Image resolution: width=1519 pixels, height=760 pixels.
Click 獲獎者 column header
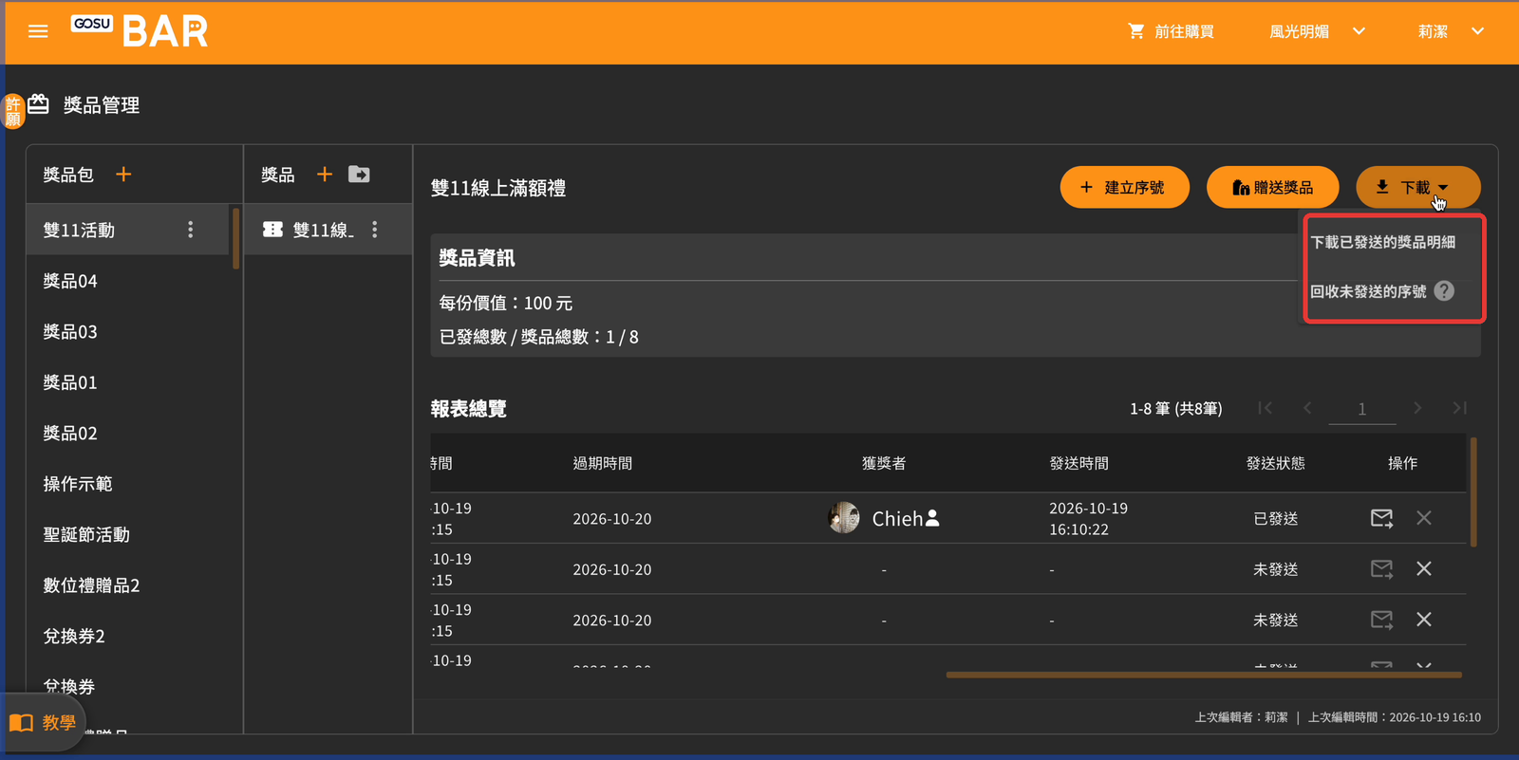pyautogui.click(x=884, y=463)
